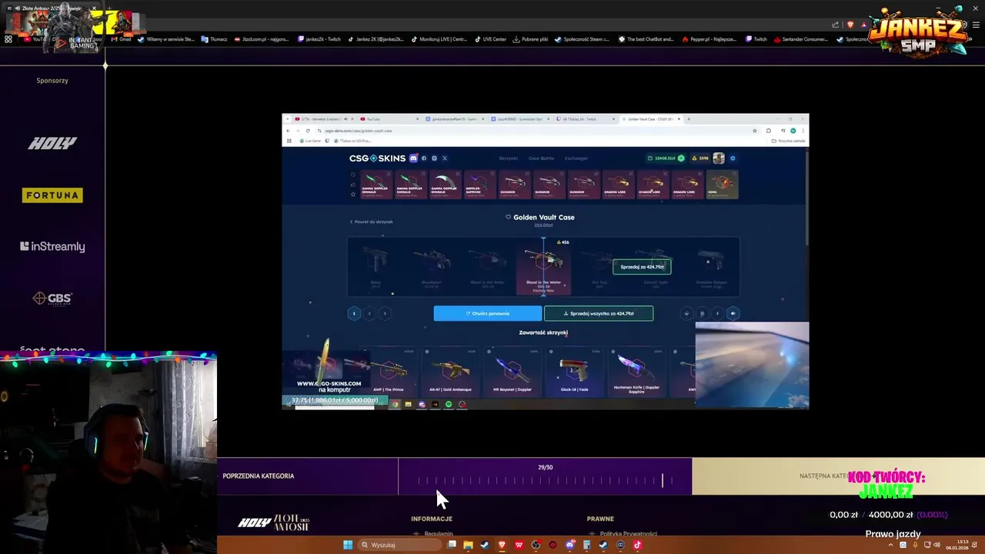Viewport: 985px width, 554px height.
Task: Open Polityka Prywatności link under Prawne
Action: click(629, 533)
